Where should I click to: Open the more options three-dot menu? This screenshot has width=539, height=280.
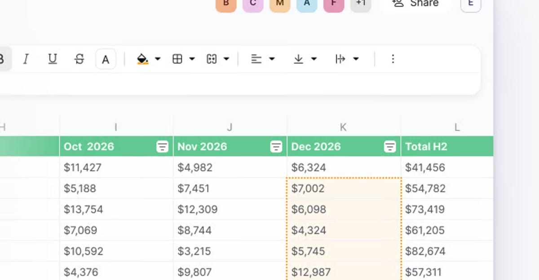pos(393,59)
